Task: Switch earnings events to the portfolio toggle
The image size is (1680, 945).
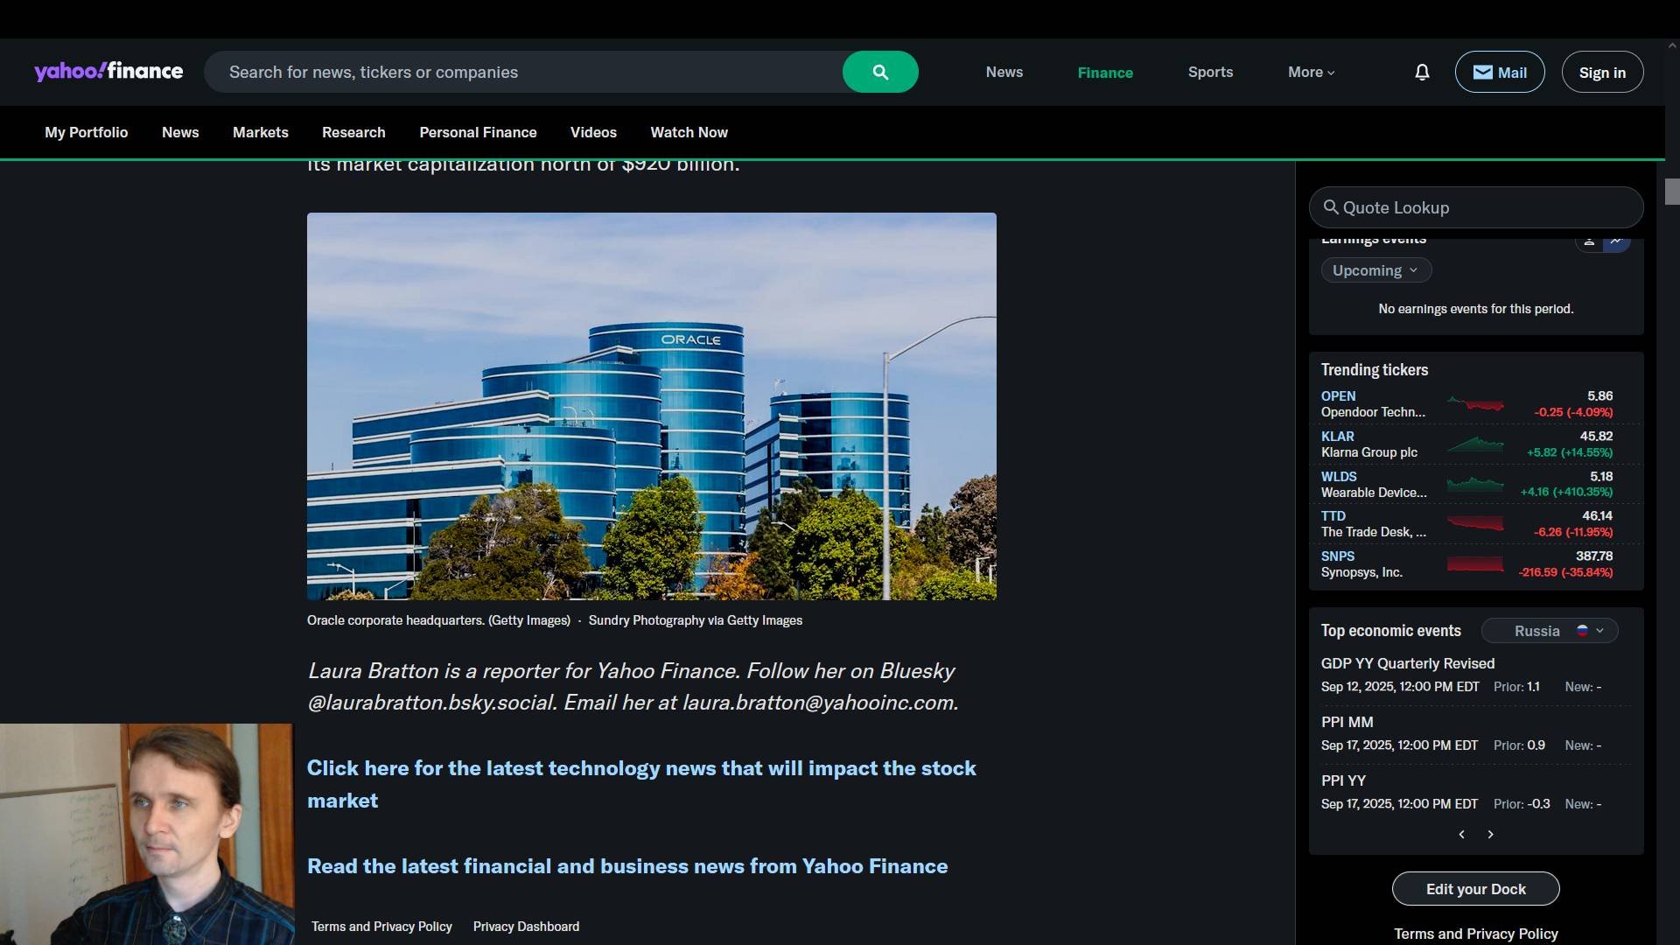Action: coord(1589,241)
